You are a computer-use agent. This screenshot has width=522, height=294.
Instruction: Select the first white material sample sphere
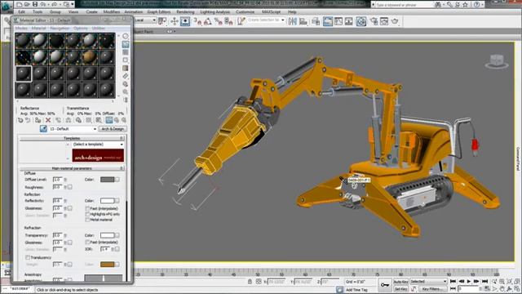40,41
